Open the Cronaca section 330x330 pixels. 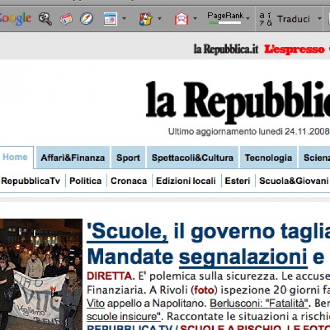pos(129,181)
